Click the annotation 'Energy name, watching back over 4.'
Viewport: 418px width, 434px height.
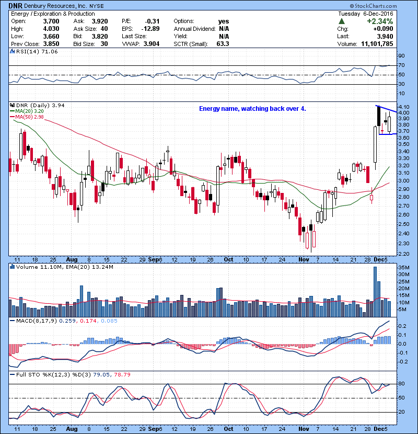click(252, 109)
